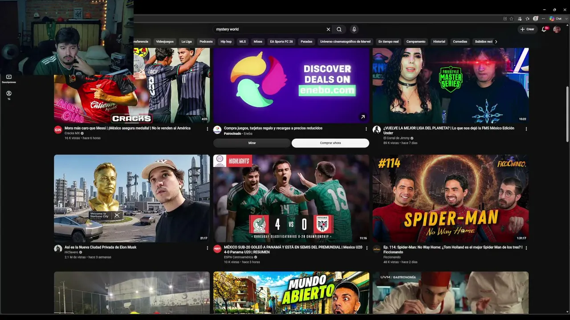The height and width of the screenshot is (320, 570).
Task: Filter by Universo cinematográfico de Marvel chip
Action: [x=345, y=42]
